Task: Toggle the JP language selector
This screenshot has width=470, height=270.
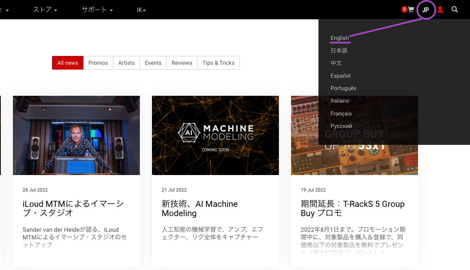Action: coord(426,10)
